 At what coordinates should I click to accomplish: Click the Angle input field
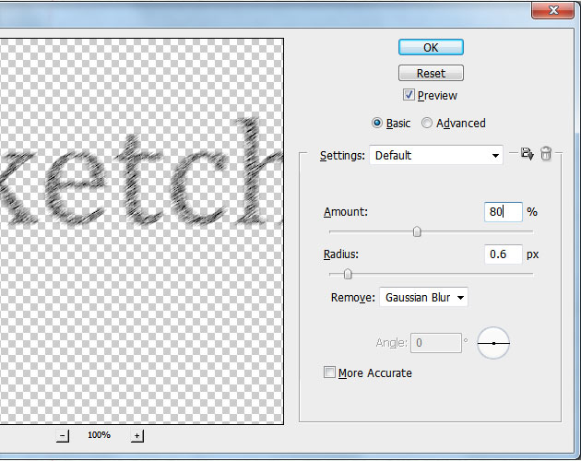tap(436, 343)
